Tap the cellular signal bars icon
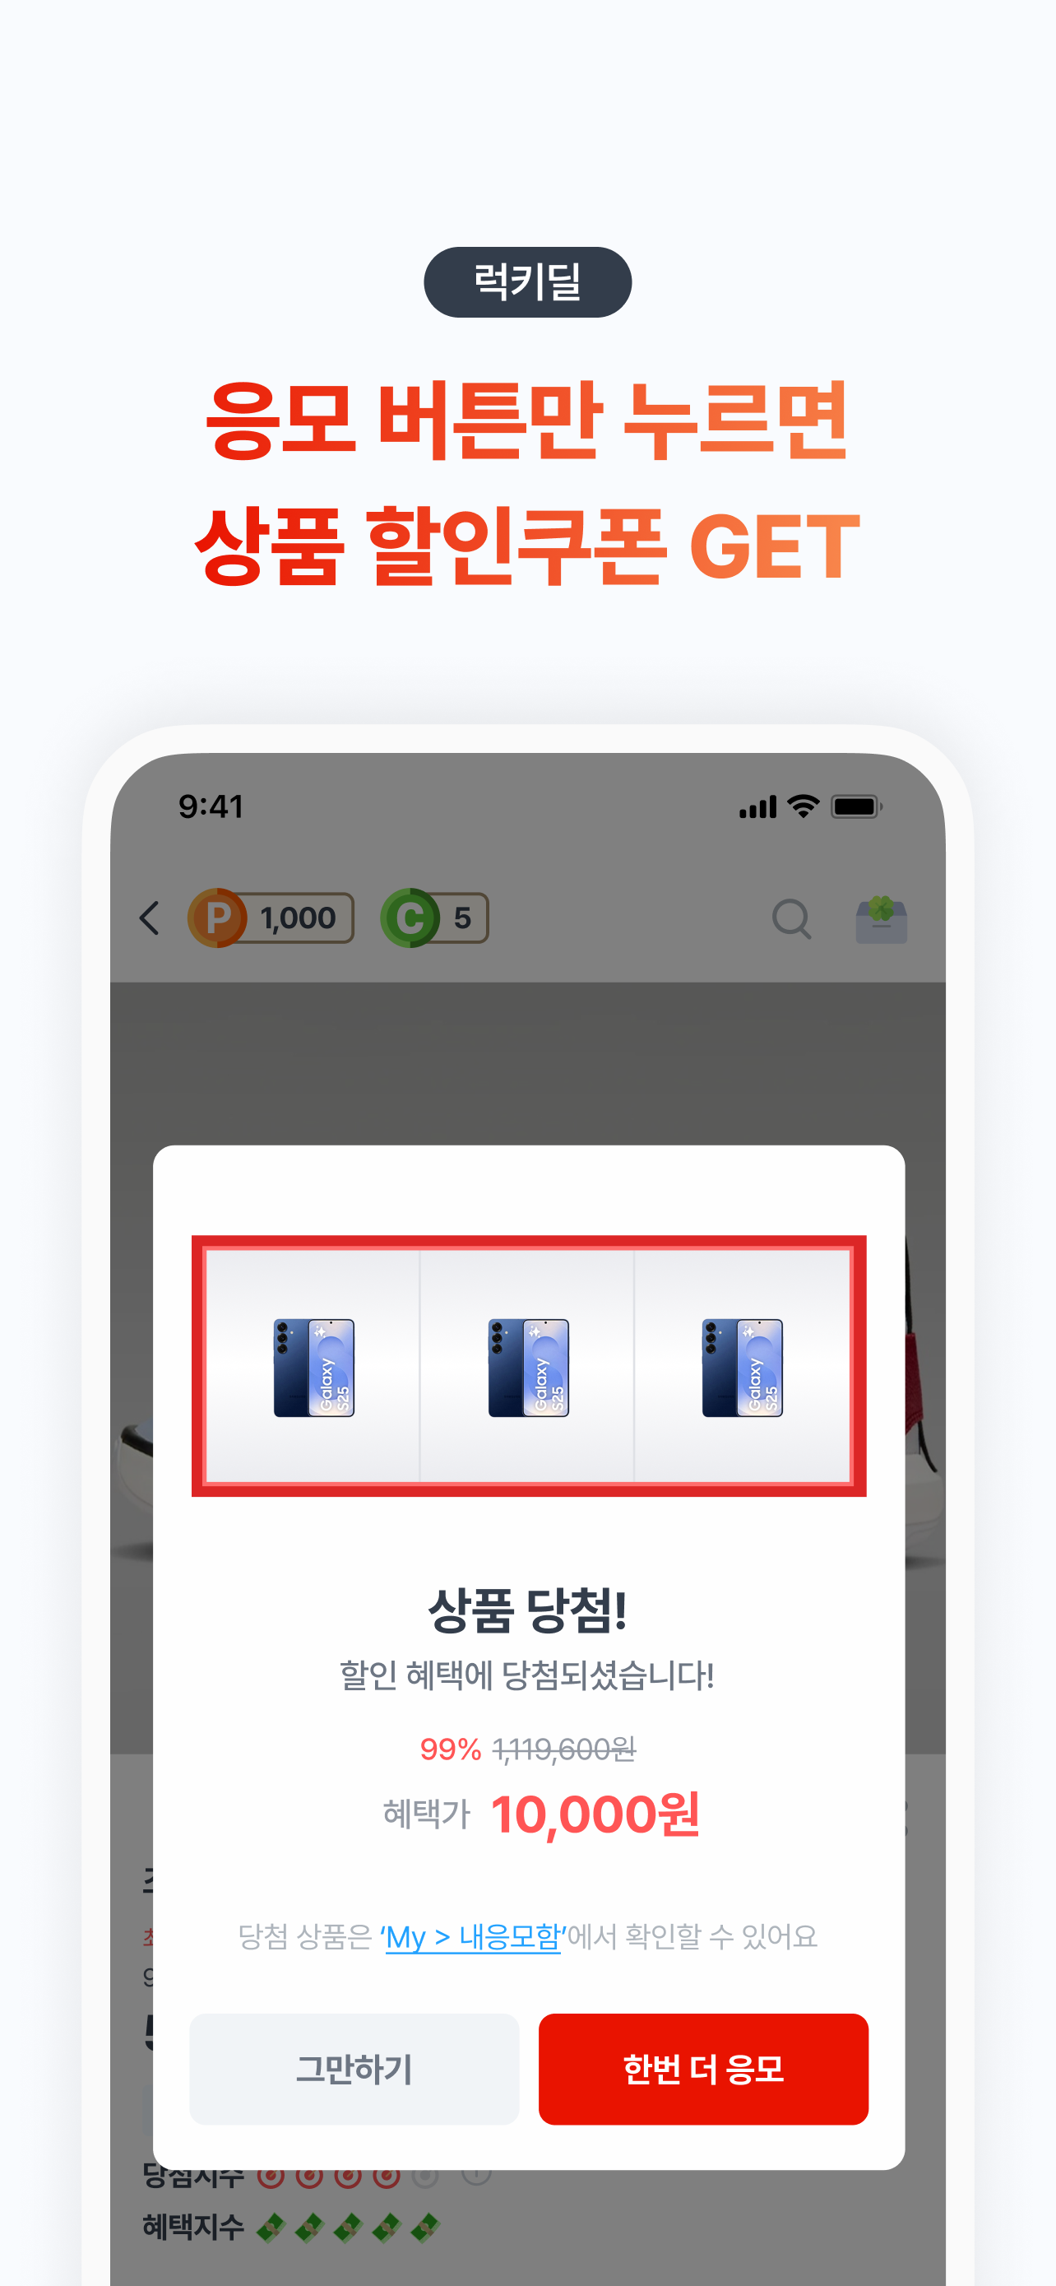Viewport: 1056px width, 2286px height. 758,806
